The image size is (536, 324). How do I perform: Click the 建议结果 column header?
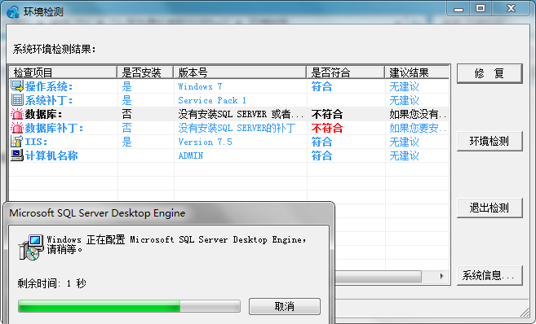point(417,72)
